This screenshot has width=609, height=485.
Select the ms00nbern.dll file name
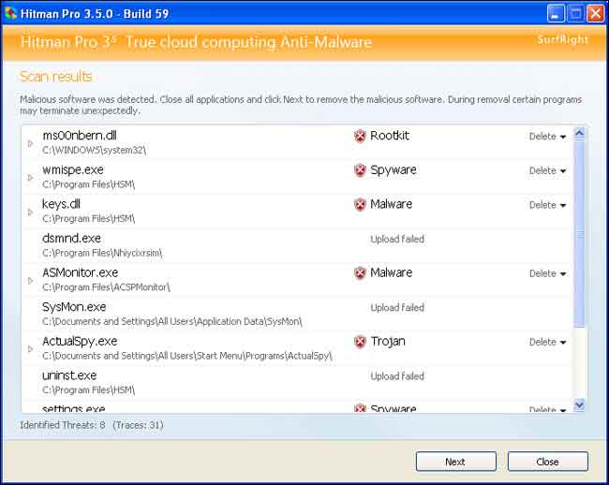pyautogui.click(x=80, y=136)
